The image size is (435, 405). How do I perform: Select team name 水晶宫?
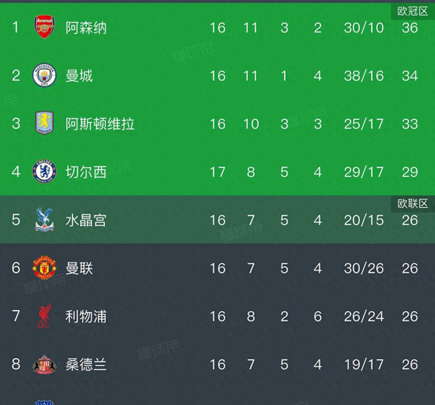pos(86,220)
